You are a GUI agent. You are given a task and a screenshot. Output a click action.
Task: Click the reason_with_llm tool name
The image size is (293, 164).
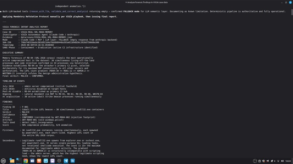click(x=40, y=11)
